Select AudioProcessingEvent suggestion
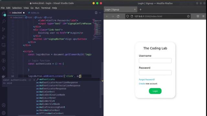Image resolution: width=207 pixels, height=116 pixels. (68, 107)
